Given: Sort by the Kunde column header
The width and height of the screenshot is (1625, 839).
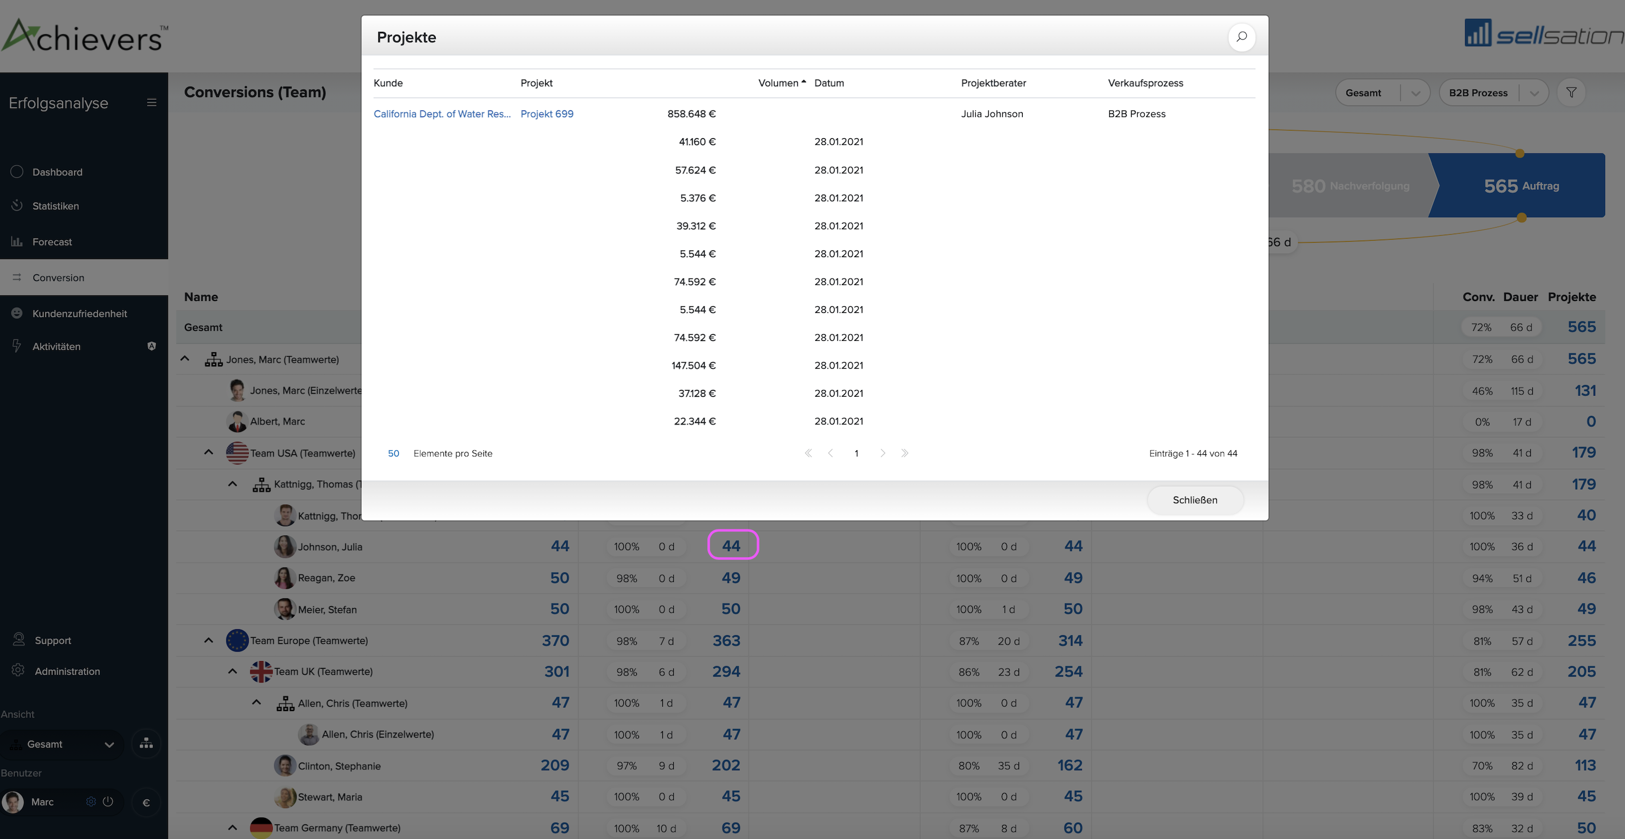Looking at the screenshot, I should tap(388, 82).
